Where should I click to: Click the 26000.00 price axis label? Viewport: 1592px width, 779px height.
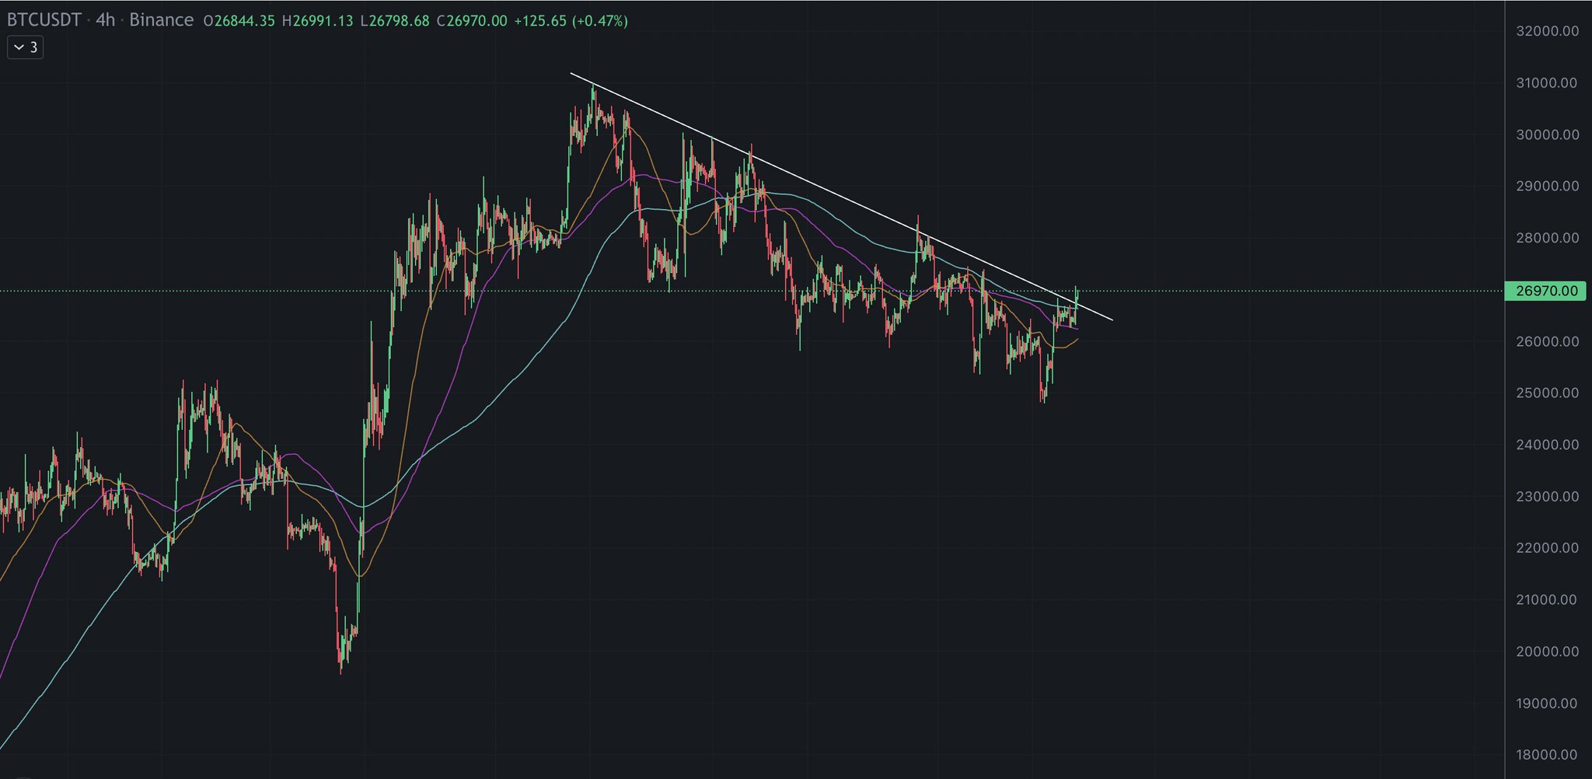pyautogui.click(x=1547, y=341)
